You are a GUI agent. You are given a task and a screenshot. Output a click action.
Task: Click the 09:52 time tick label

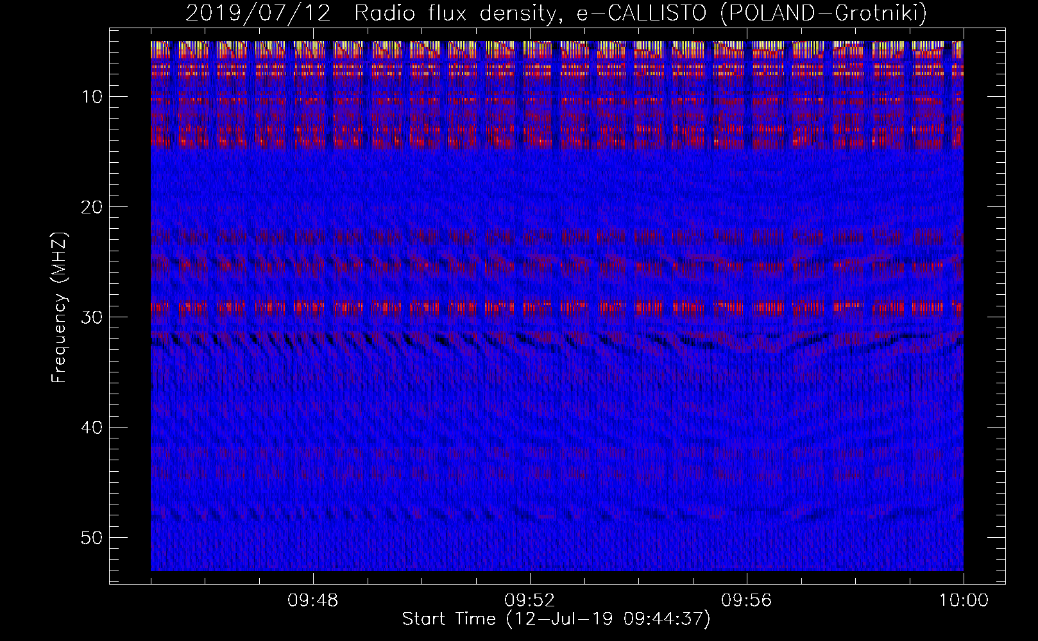[529, 601]
